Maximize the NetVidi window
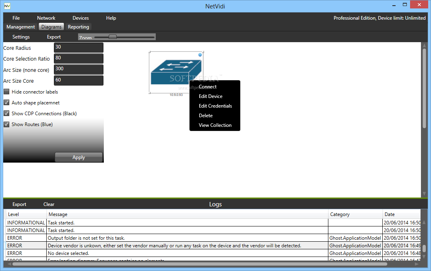 click(404, 5)
